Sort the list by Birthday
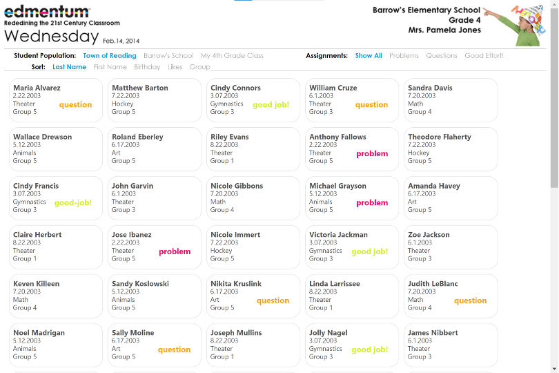This screenshot has width=559, height=373. 147,67
